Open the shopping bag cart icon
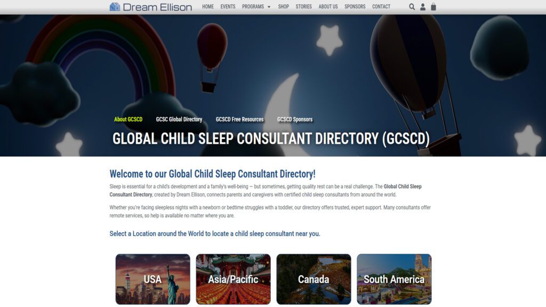 coord(433,7)
